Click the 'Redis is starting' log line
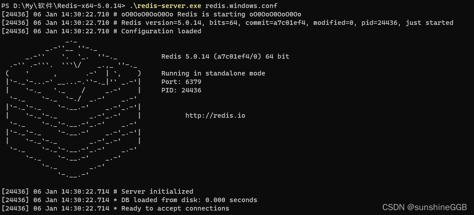 pyautogui.click(x=151, y=14)
